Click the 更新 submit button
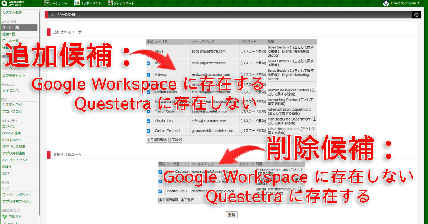Screen dimensions: 428x224 click(x=231, y=215)
